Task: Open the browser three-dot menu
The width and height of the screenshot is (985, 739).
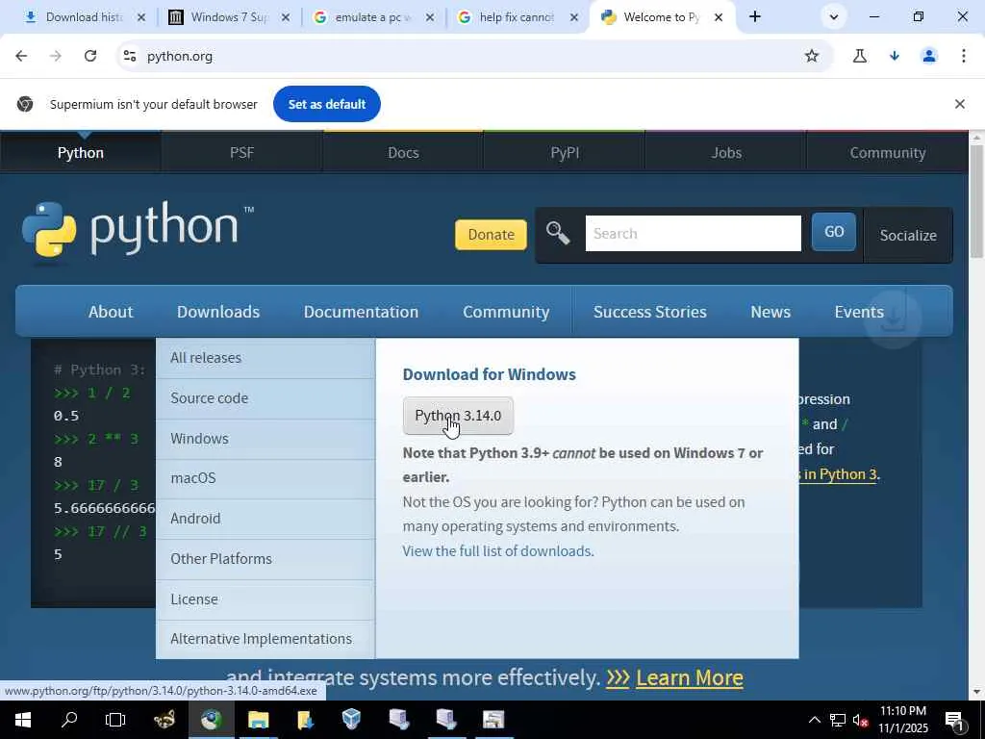Action: [964, 56]
